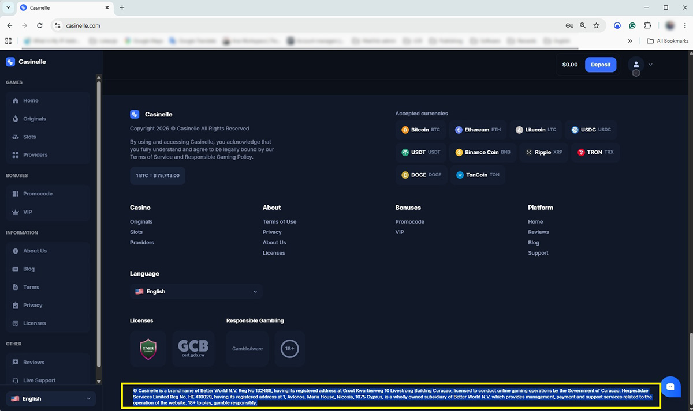
Task: Open Reviews in the sidebar
Action: click(49, 362)
